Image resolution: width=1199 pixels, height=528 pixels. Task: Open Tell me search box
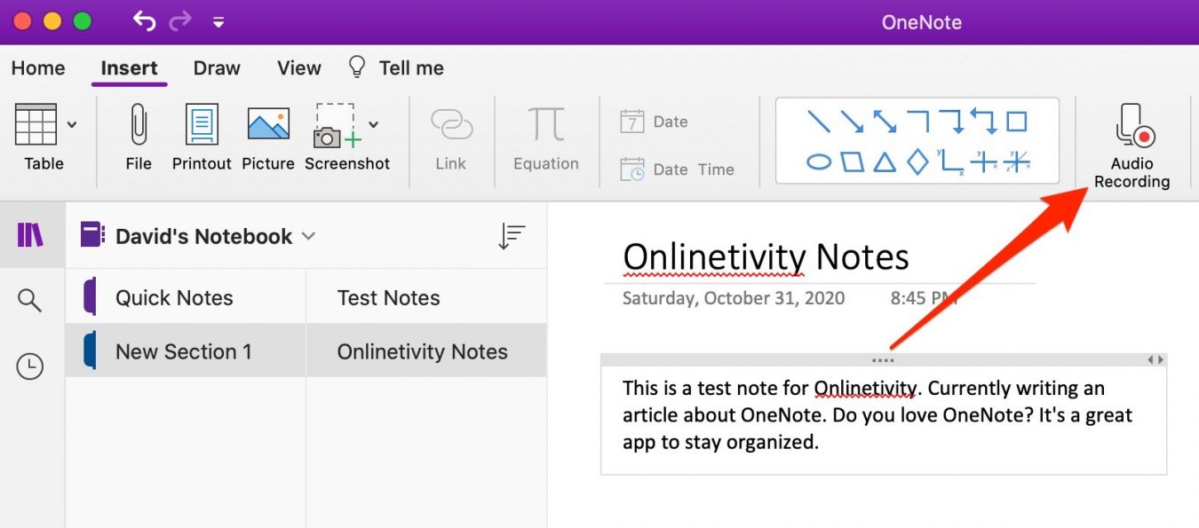[x=395, y=68]
